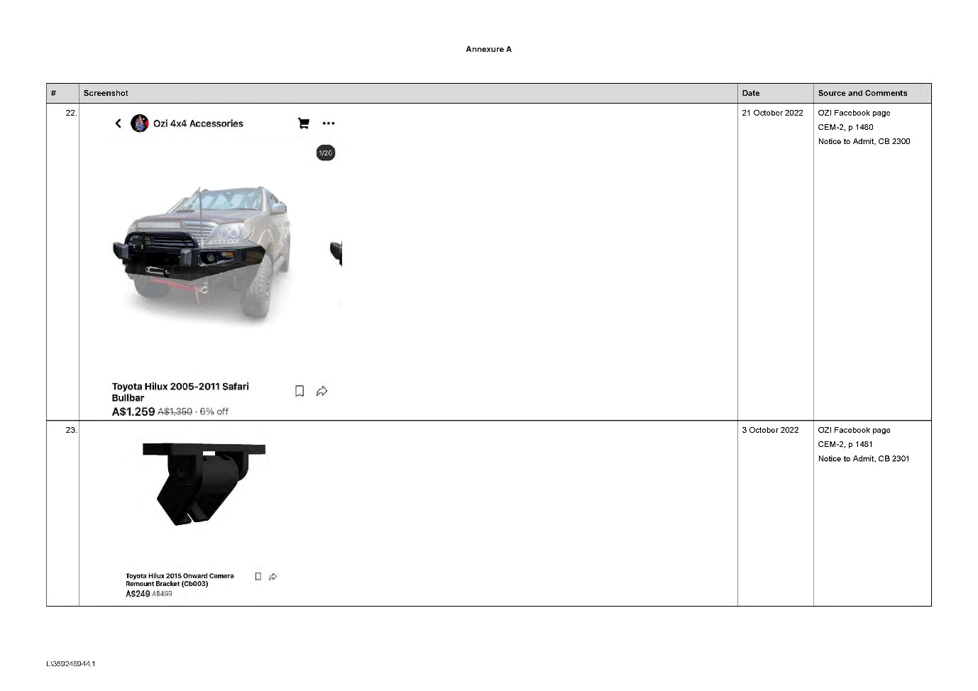Click the 3 October 2022 date cell
The height and width of the screenshot is (691, 978).
[770, 430]
